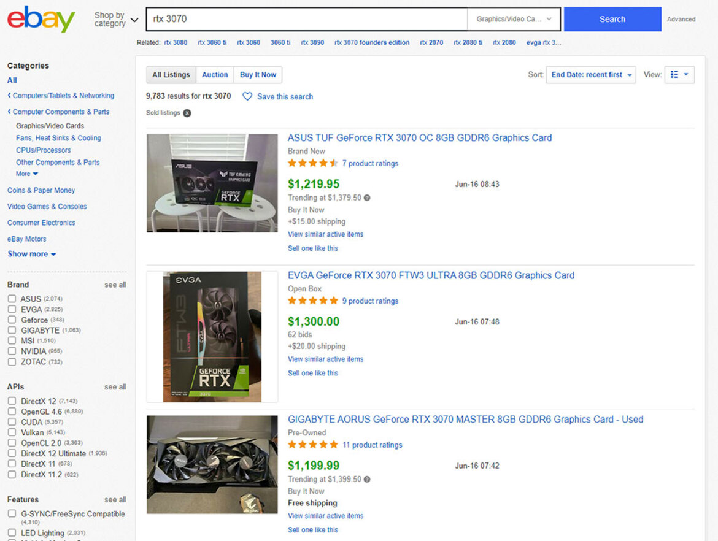Click related rtx 3070 founders edition
This screenshot has width=718, height=541.
click(372, 42)
